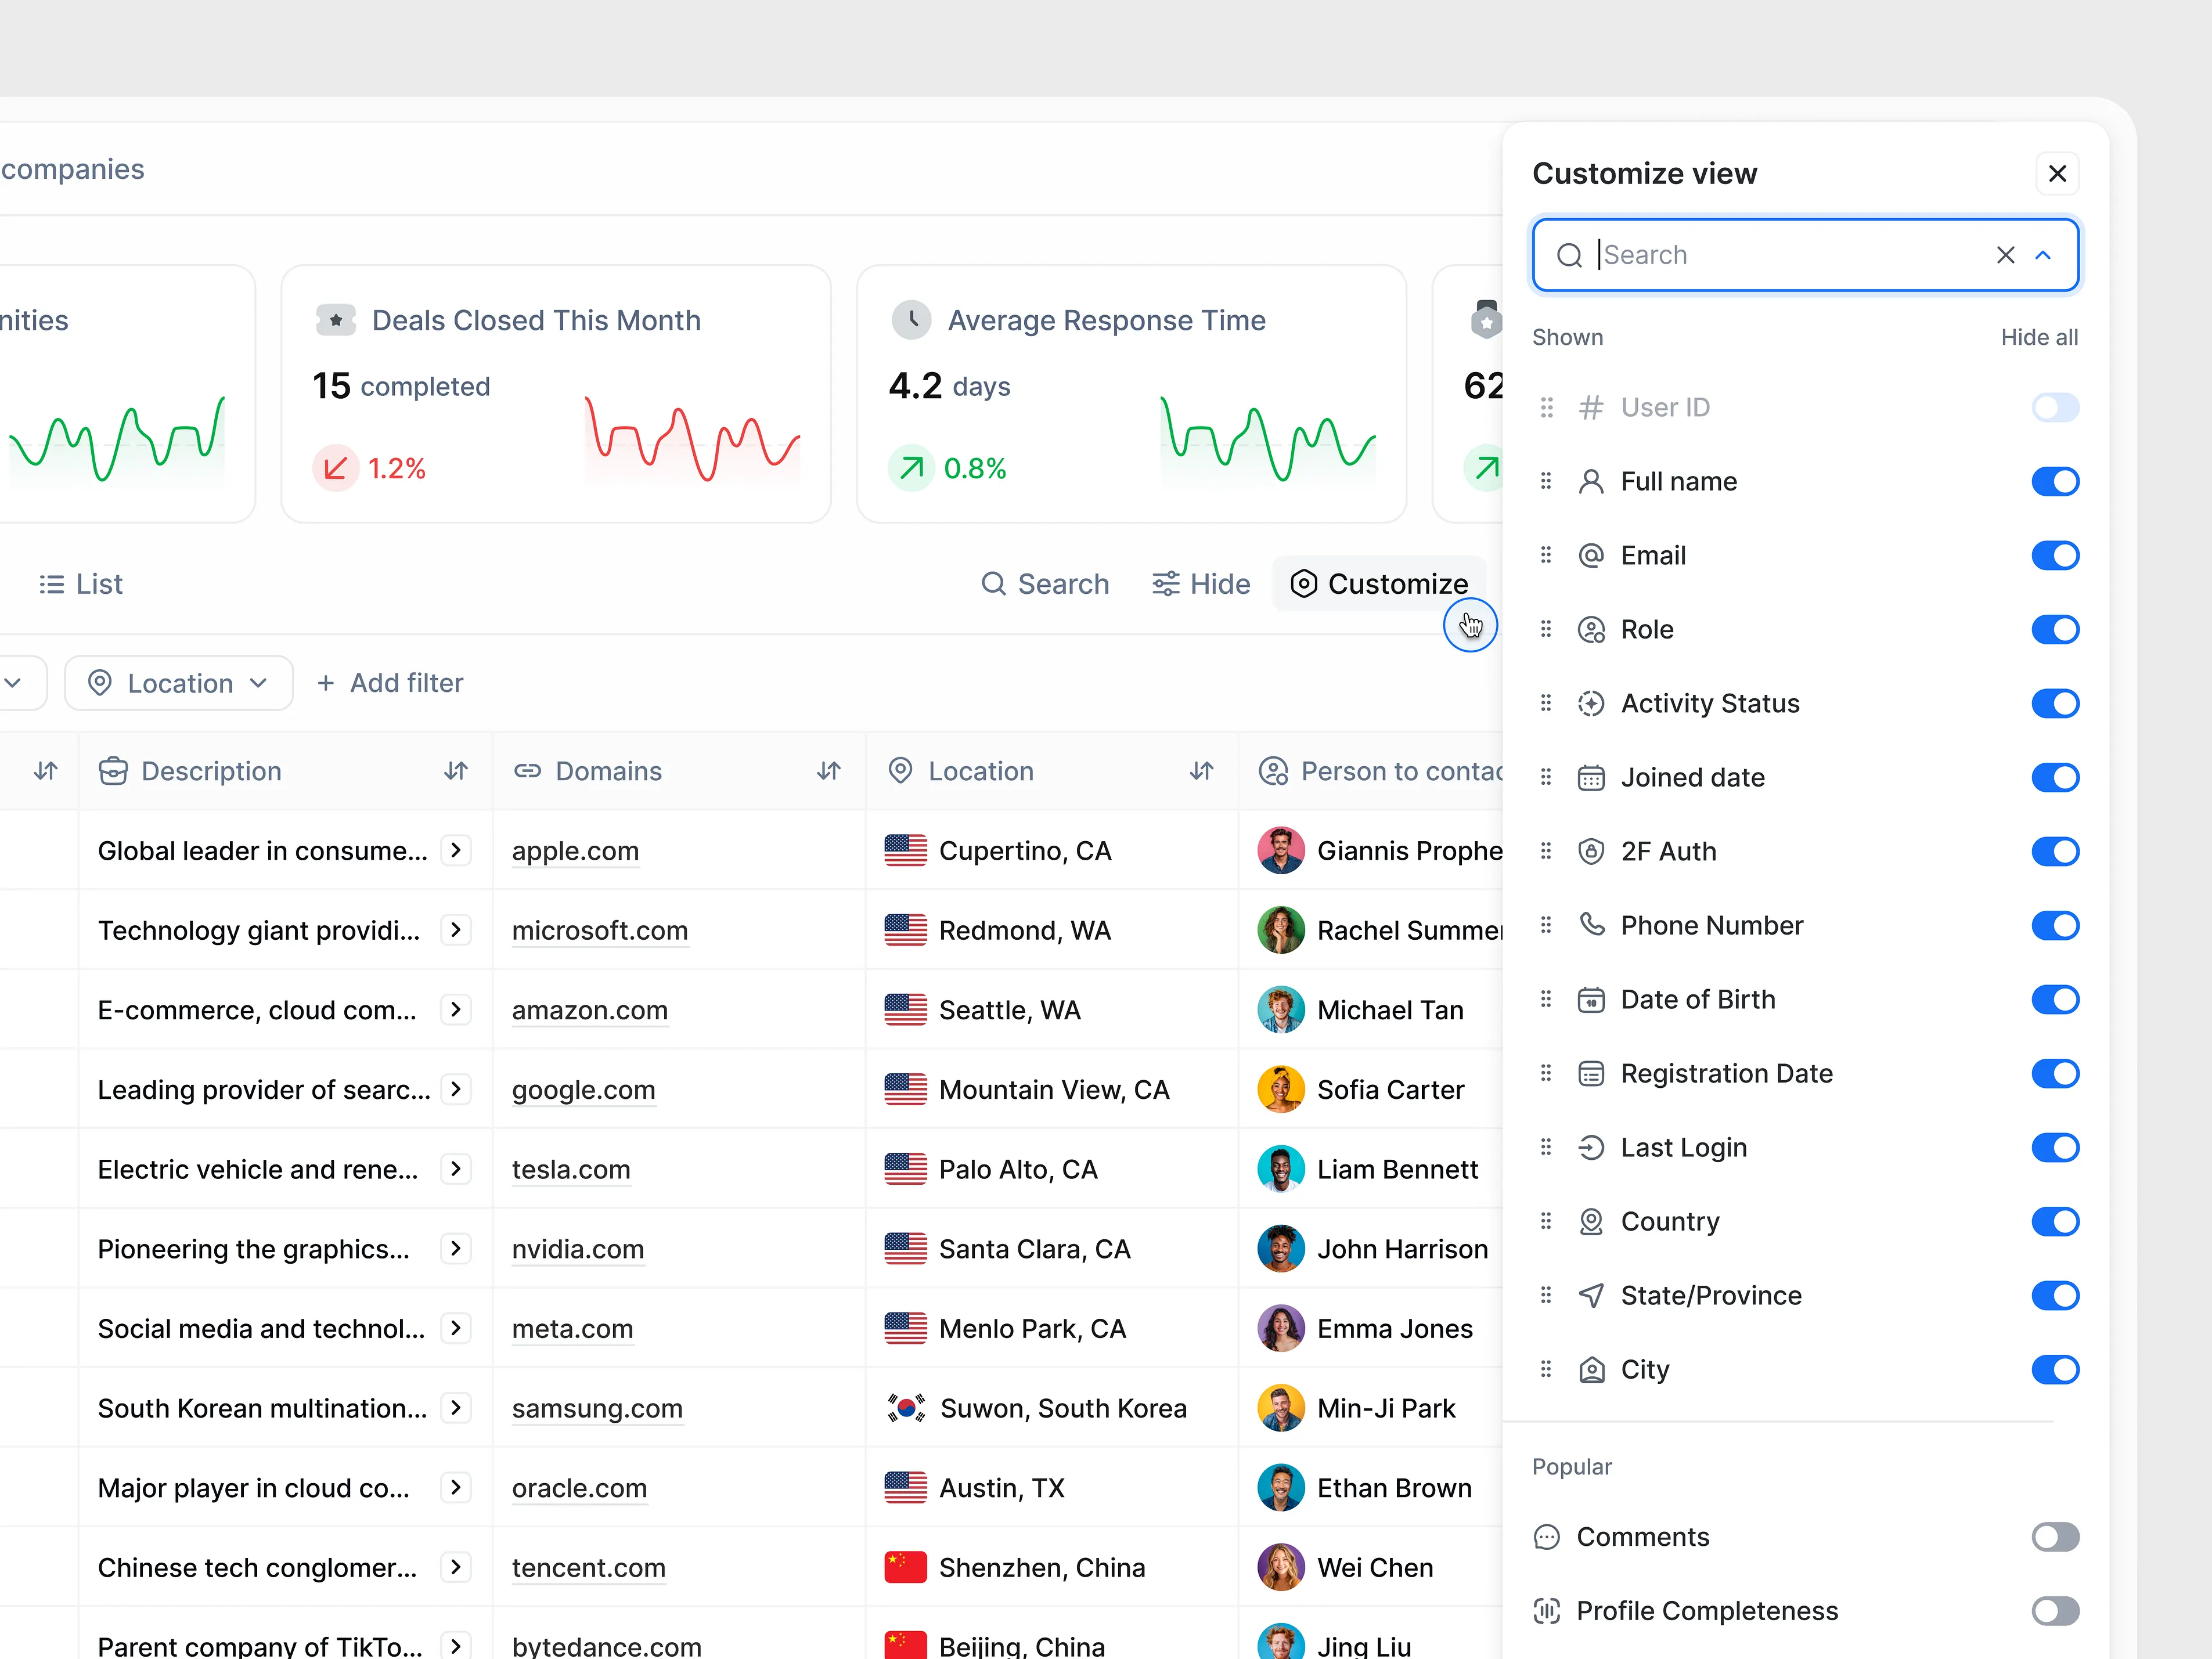The height and width of the screenshot is (1659, 2212).
Task: Disable the 2F Auth toggle
Action: [x=2055, y=851]
